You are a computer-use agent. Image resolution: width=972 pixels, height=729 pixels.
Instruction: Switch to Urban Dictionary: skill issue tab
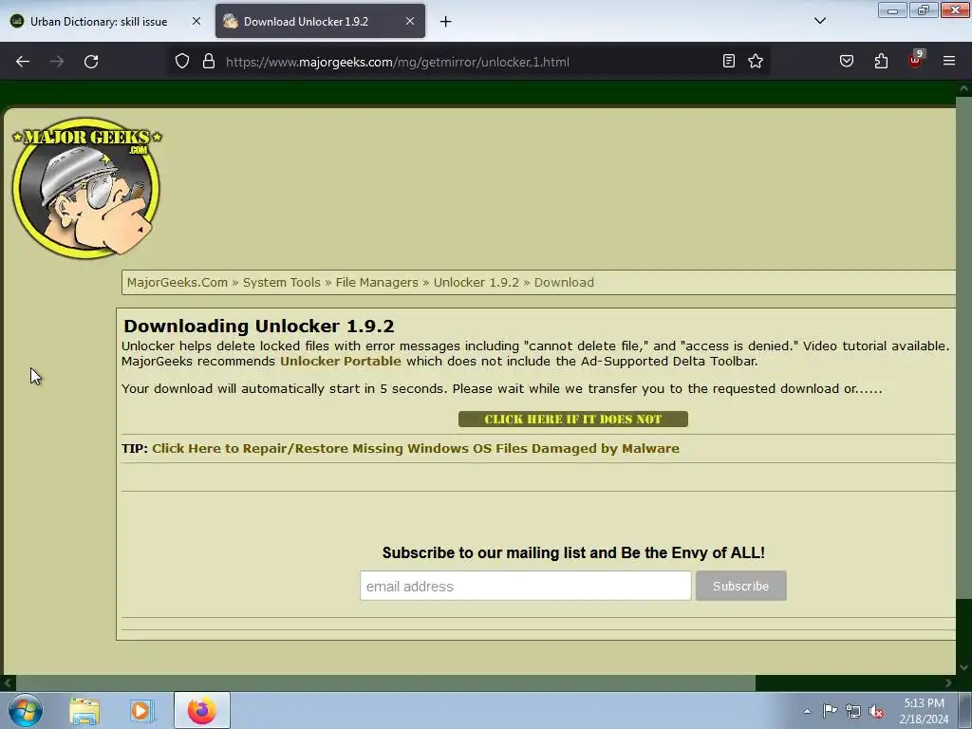coord(99,22)
